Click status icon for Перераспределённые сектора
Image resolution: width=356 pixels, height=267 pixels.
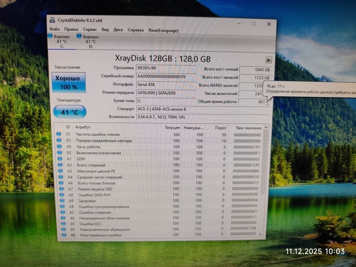[x=59, y=140]
